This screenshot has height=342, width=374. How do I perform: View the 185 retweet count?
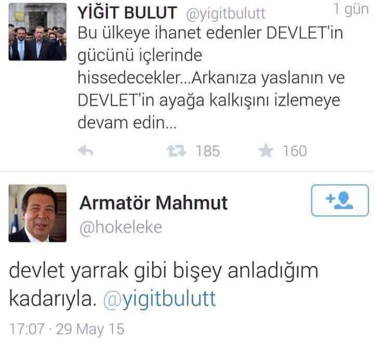pos(208,151)
